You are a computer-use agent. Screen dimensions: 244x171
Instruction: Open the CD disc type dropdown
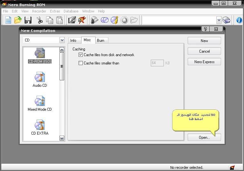(x=62, y=40)
